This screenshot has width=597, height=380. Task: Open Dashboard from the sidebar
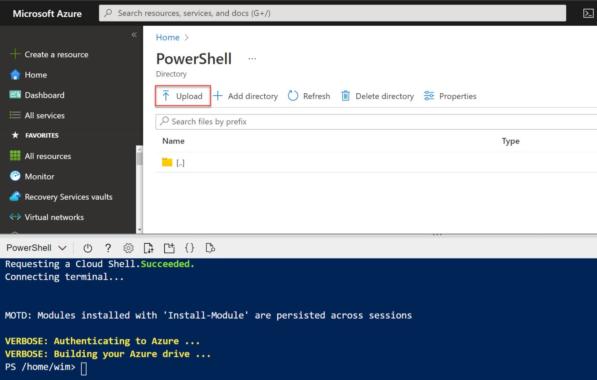coord(44,95)
